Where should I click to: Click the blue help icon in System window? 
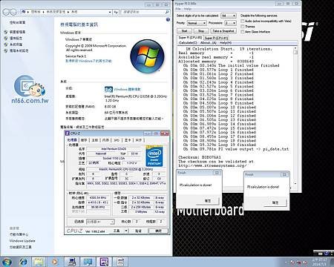(168, 20)
